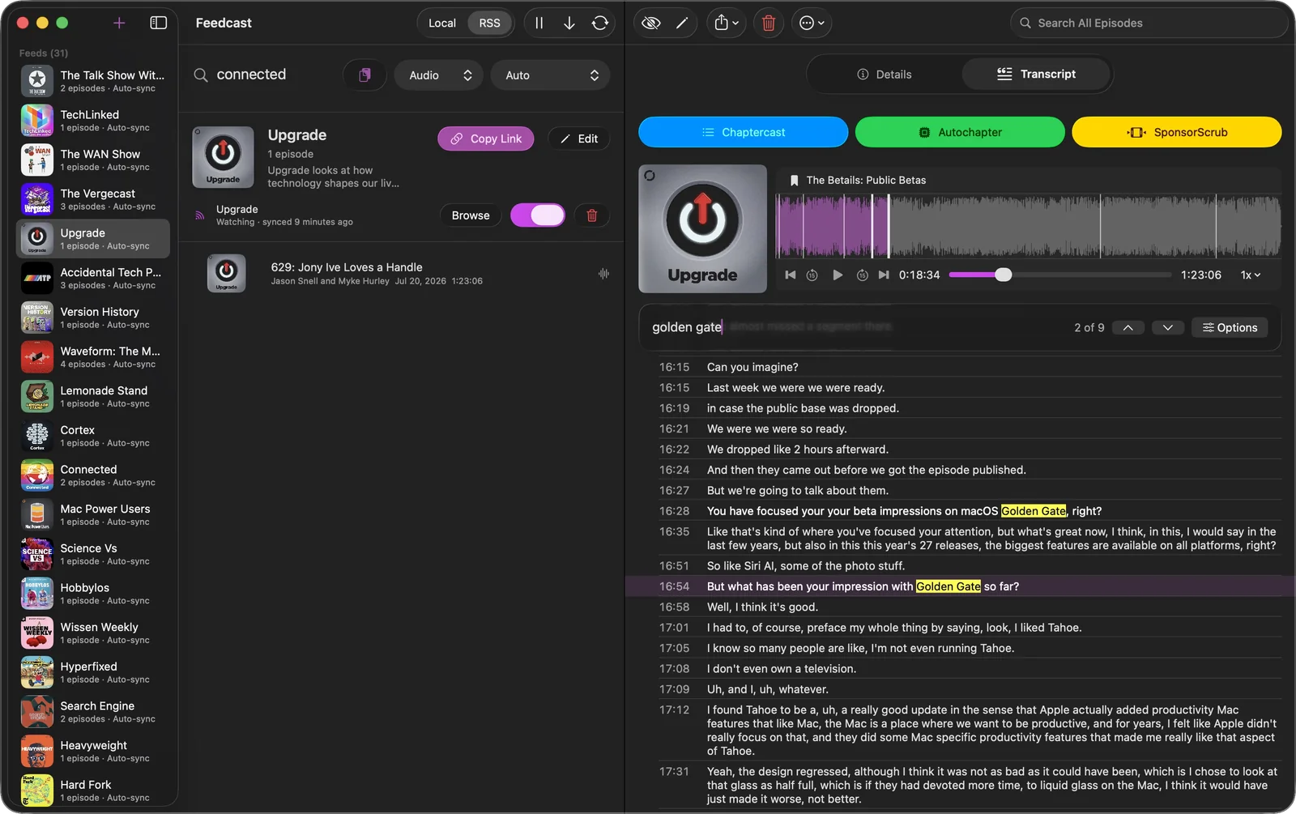The height and width of the screenshot is (814, 1296).
Task: Delete the Upgrade feed with red trash
Action: 591,215
